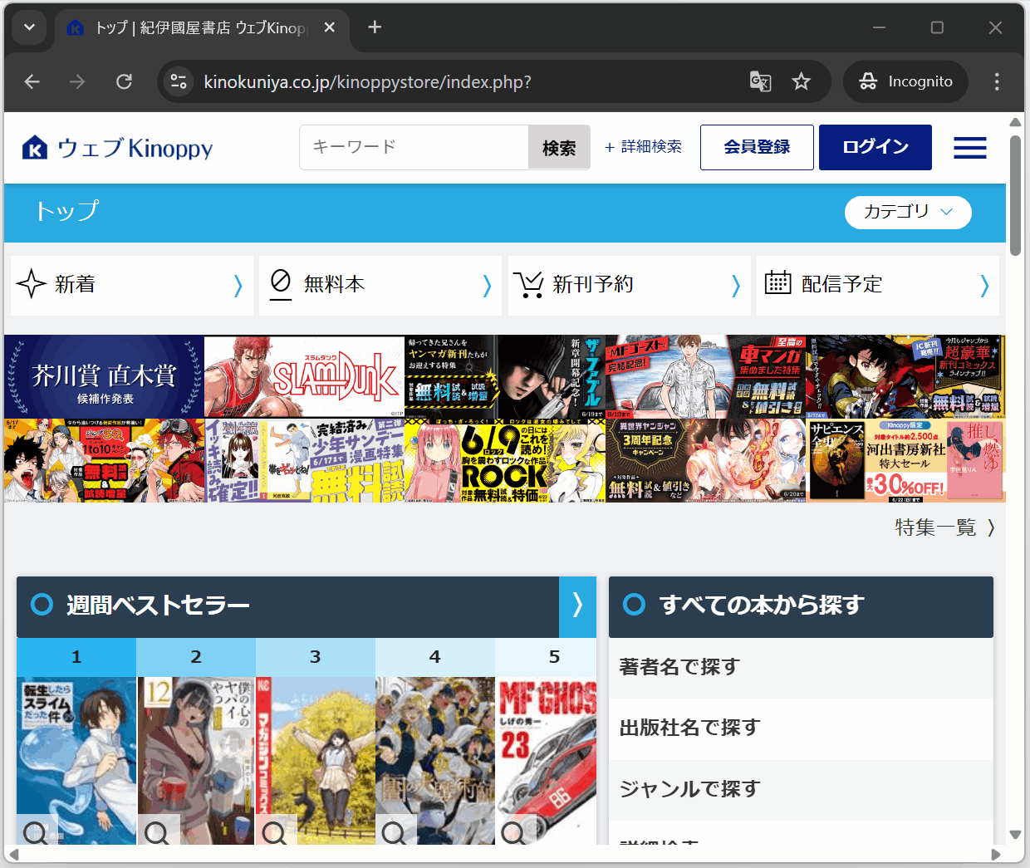Viewport: 1030px width, 868px height.
Task: Select 著者名で探す menu item
Action: [801, 668]
